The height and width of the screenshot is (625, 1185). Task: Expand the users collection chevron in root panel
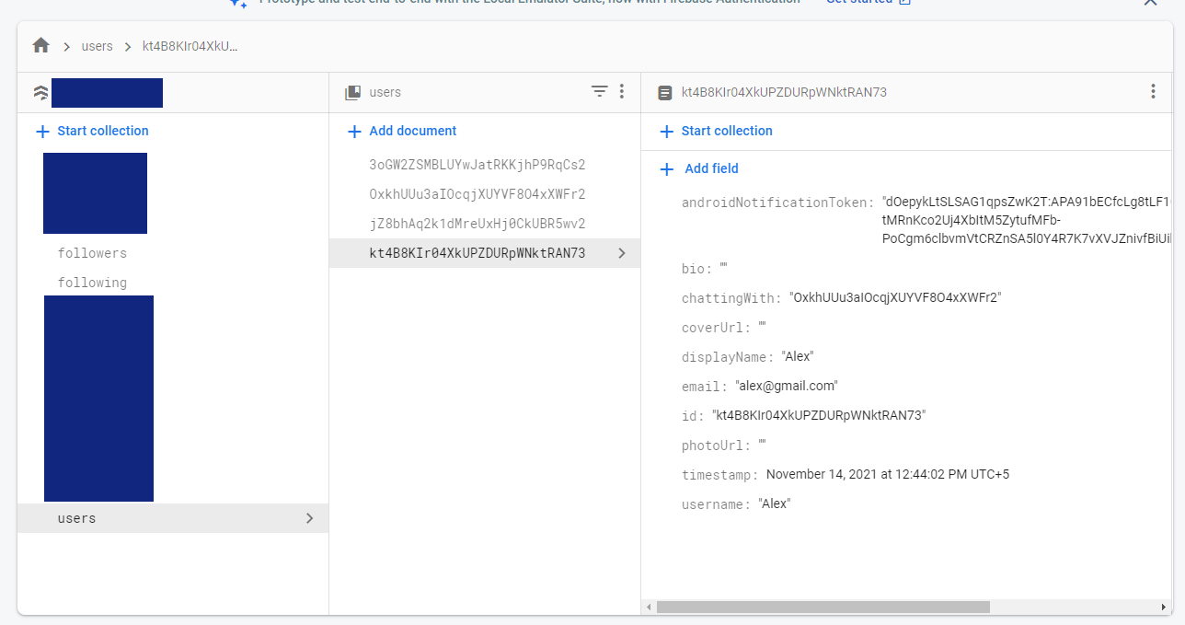pos(309,518)
